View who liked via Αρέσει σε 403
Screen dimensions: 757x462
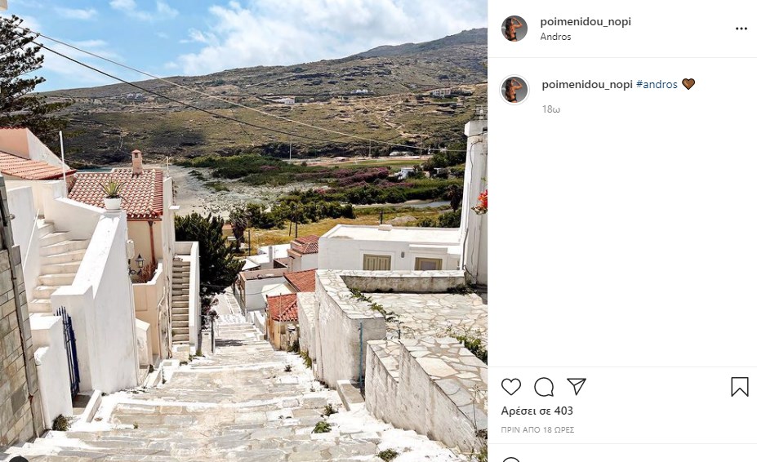[537, 411]
